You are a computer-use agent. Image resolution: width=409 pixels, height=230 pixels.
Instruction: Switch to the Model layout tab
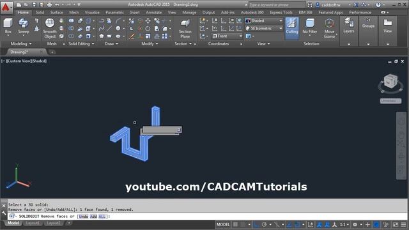point(13,223)
